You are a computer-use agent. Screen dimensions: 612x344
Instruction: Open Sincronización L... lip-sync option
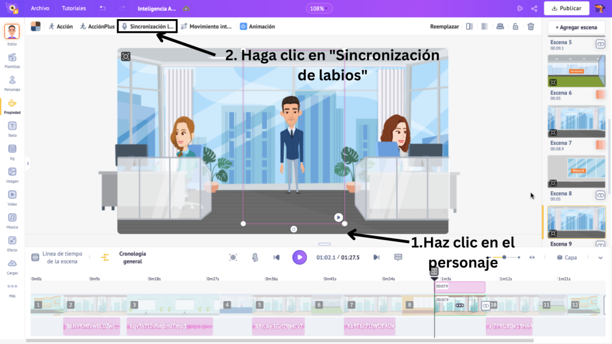[x=148, y=26]
